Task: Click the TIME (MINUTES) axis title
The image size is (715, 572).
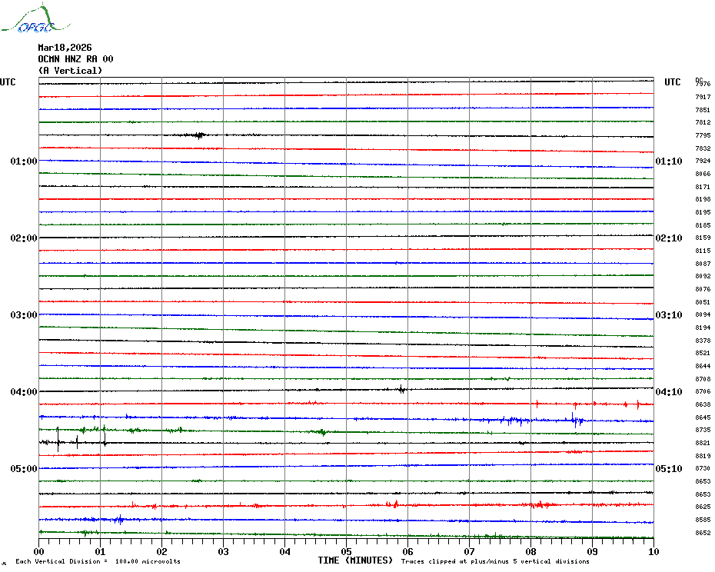Action: [355, 560]
